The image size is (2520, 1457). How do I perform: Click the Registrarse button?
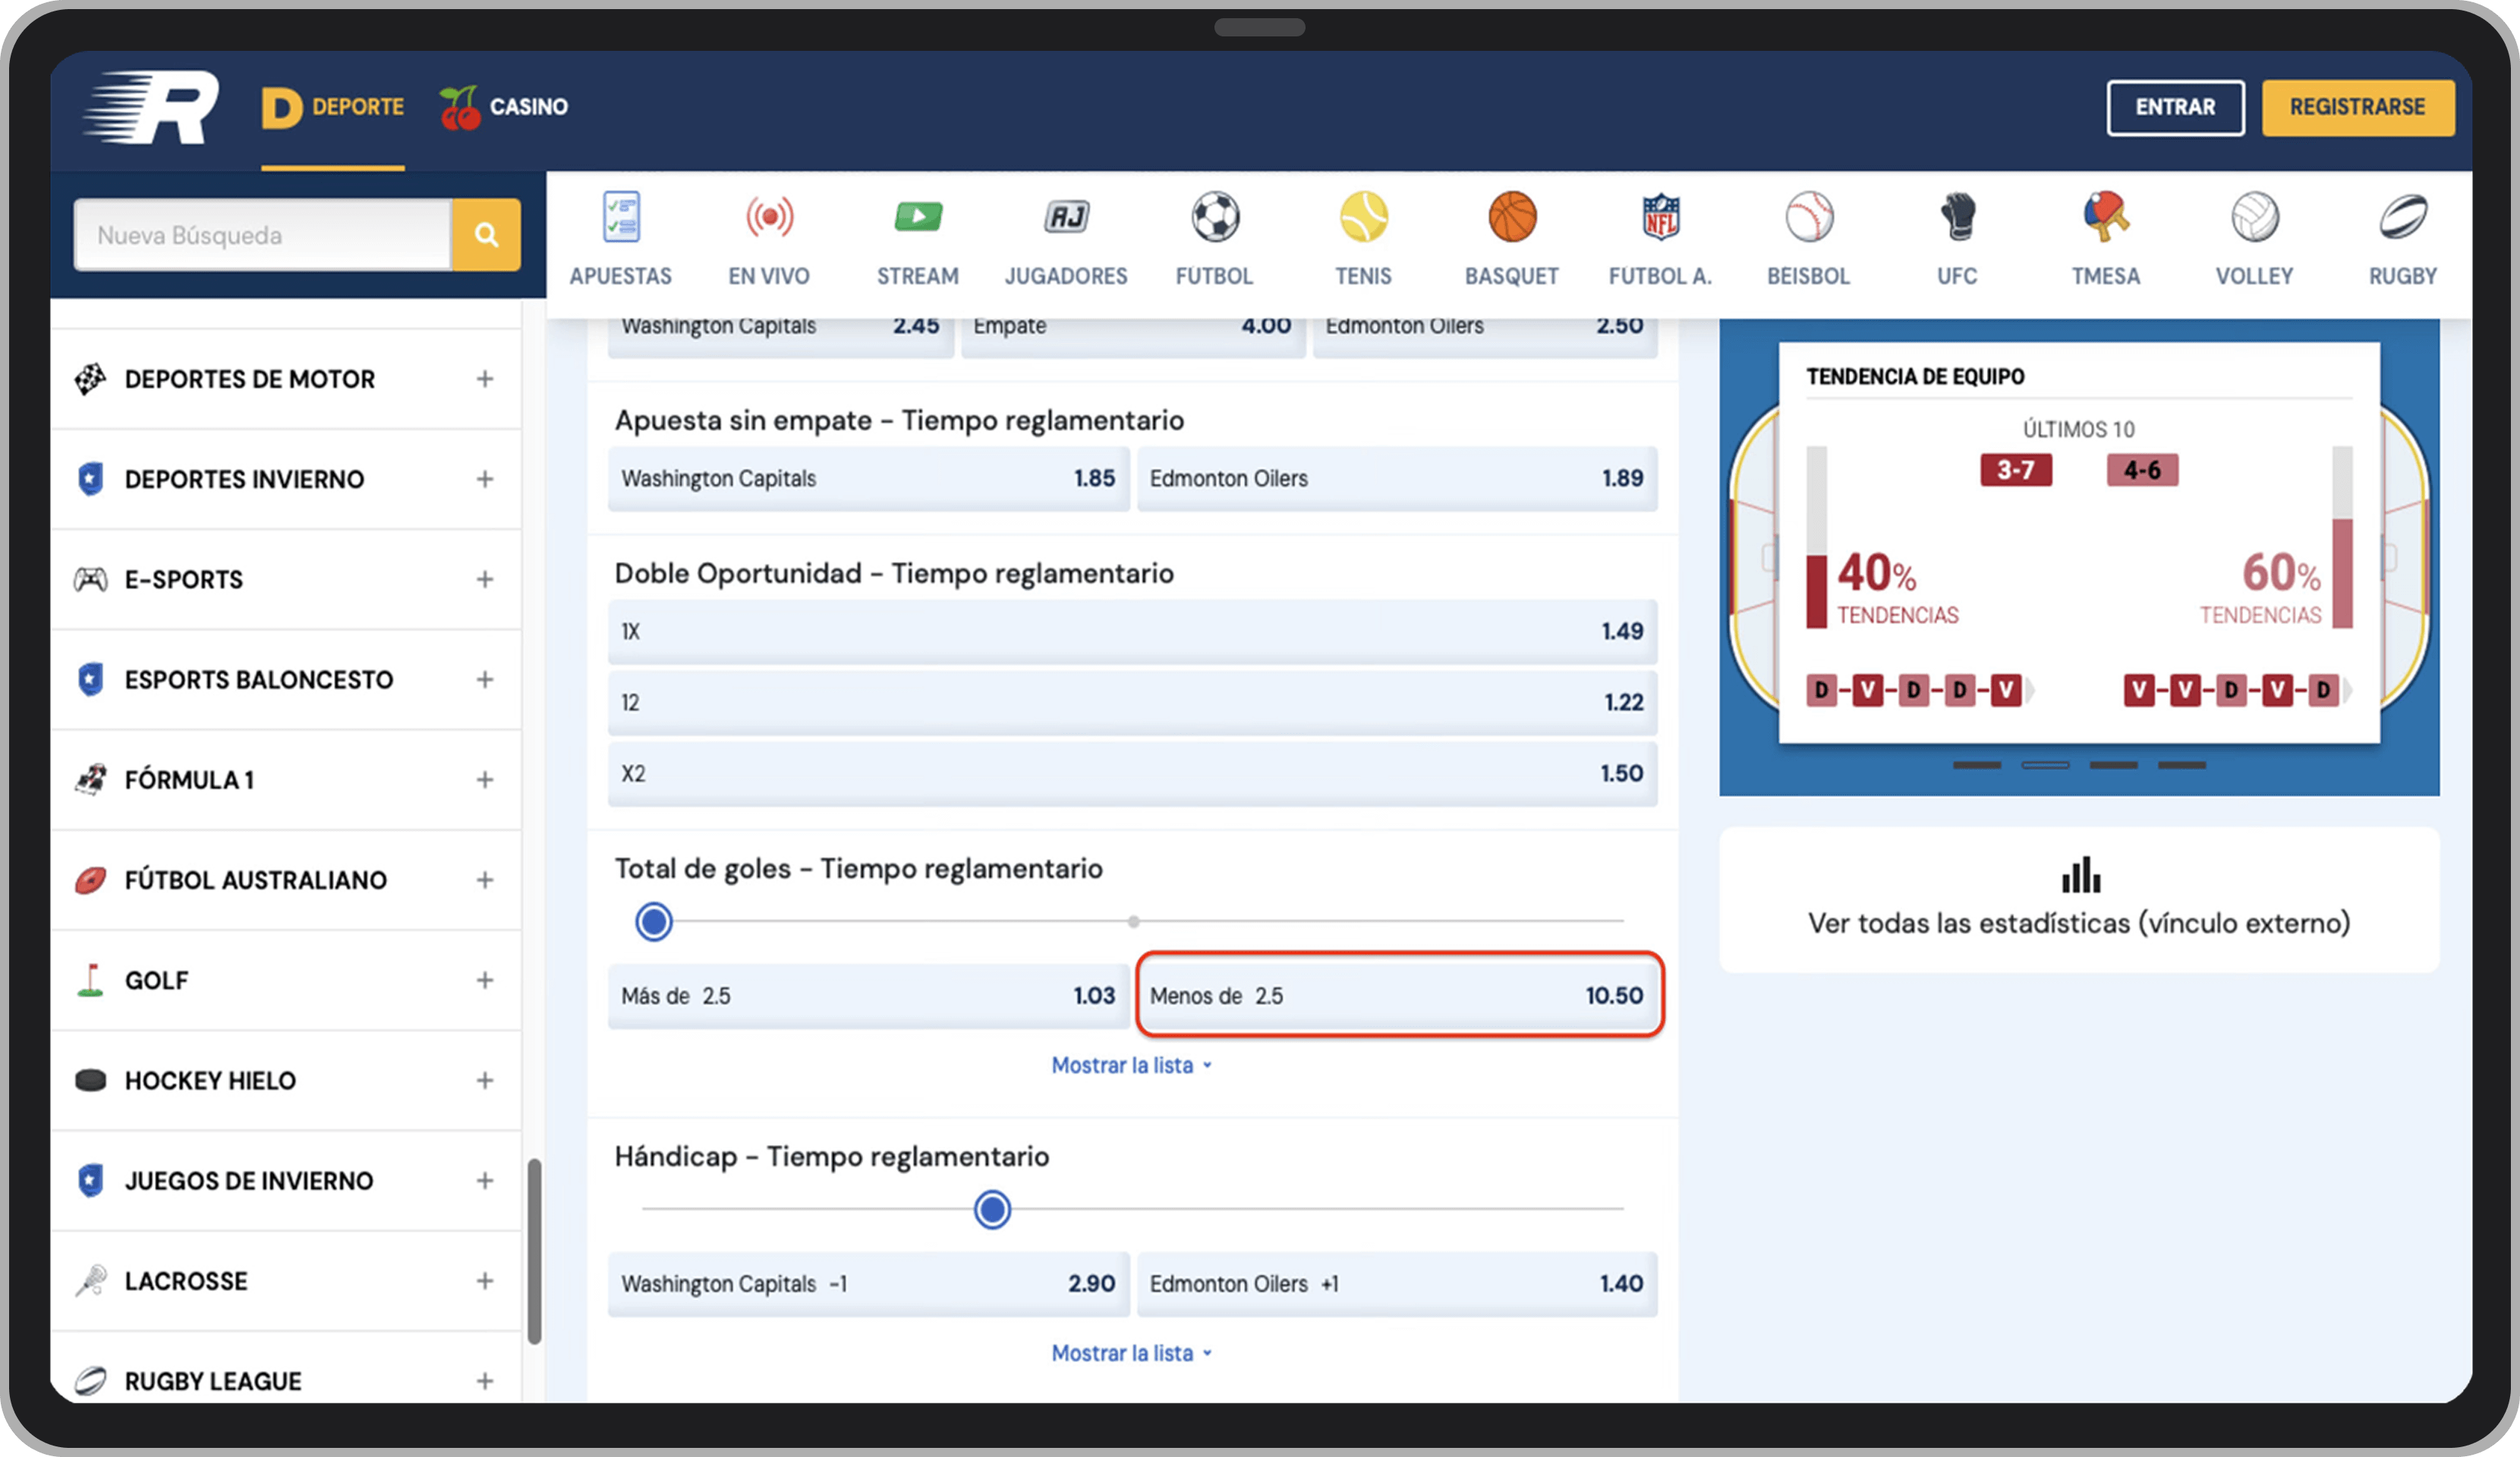[x=2356, y=107]
